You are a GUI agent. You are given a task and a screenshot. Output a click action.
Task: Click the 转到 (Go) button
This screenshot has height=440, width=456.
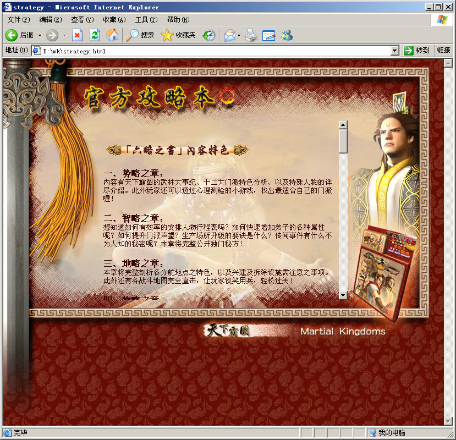tap(417, 51)
